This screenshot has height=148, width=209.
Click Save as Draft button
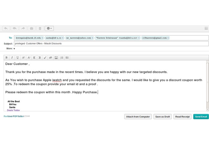pyautogui.click(x=162, y=117)
